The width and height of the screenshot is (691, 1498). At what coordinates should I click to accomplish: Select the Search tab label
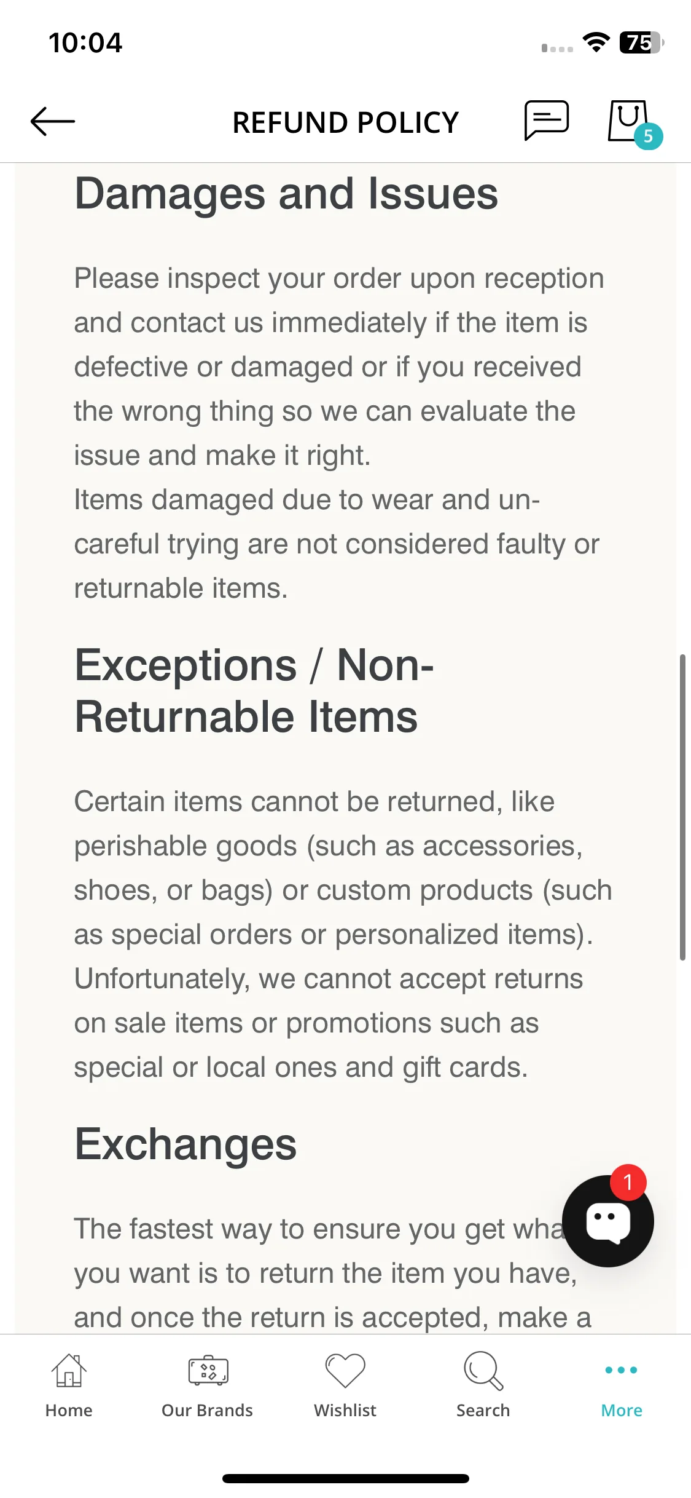click(483, 1410)
